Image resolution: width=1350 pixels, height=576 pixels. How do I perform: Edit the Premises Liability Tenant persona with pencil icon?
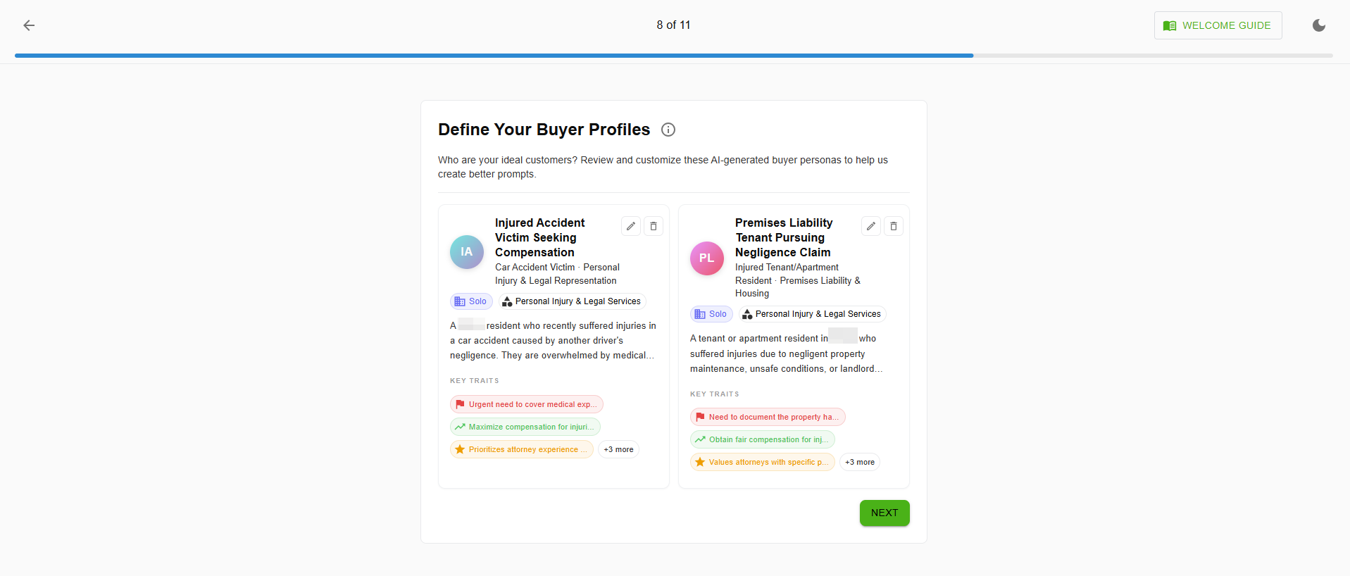(870, 225)
